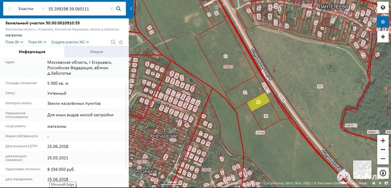The width and height of the screenshot is (391, 188).
Task: Open the План ЗУ link
Action: (14, 42)
